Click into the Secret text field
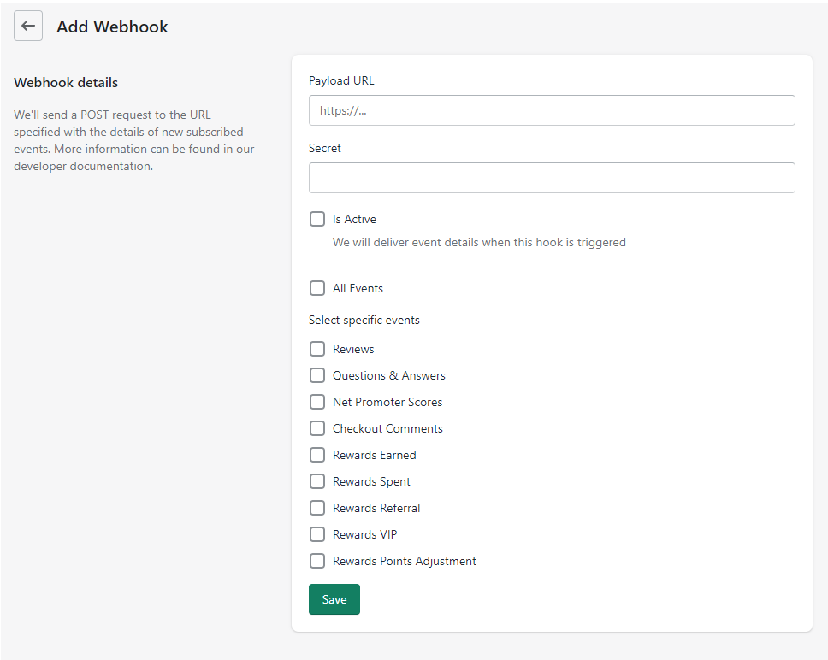Image resolution: width=828 pixels, height=660 pixels. [552, 178]
